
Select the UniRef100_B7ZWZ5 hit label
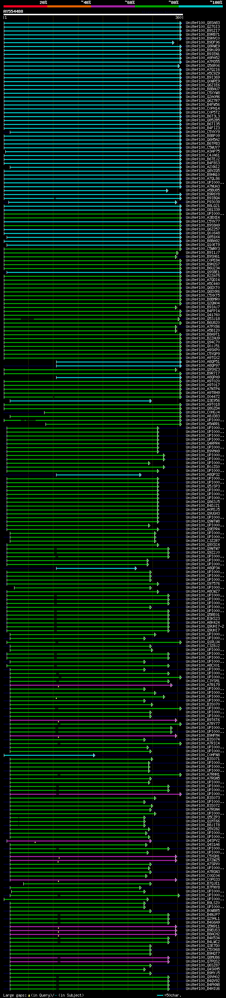(203, 861)
